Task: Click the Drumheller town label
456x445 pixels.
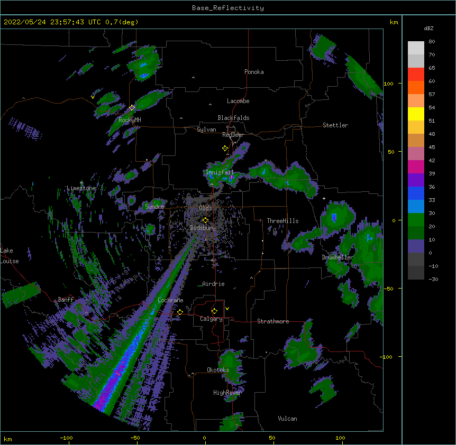Action: [338, 257]
